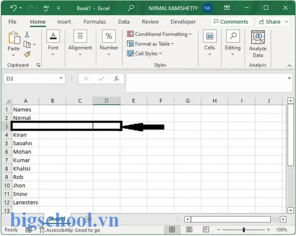Click the Copy icon
Viewport: 296px width, 236px height.
tap(27, 45)
